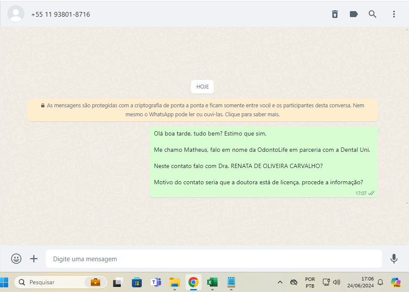Click the cloud sync off tray icon
The width and height of the screenshot is (409, 292).
point(294,282)
